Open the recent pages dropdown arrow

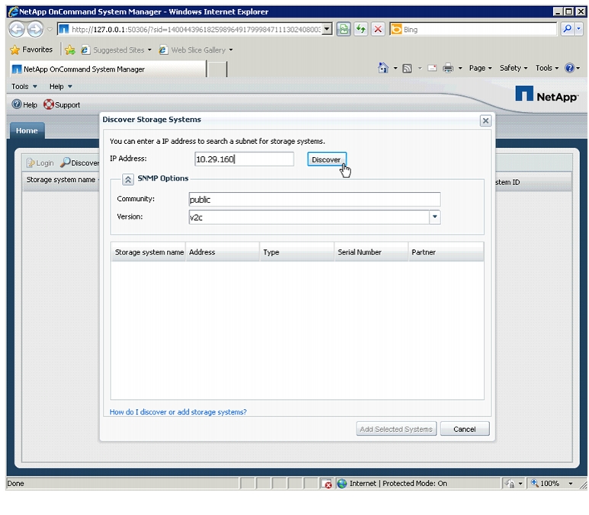[x=50, y=29]
